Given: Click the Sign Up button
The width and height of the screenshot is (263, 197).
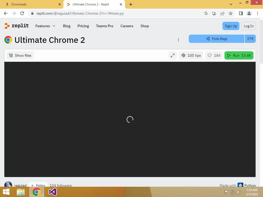Looking at the screenshot, I should tap(231, 26).
